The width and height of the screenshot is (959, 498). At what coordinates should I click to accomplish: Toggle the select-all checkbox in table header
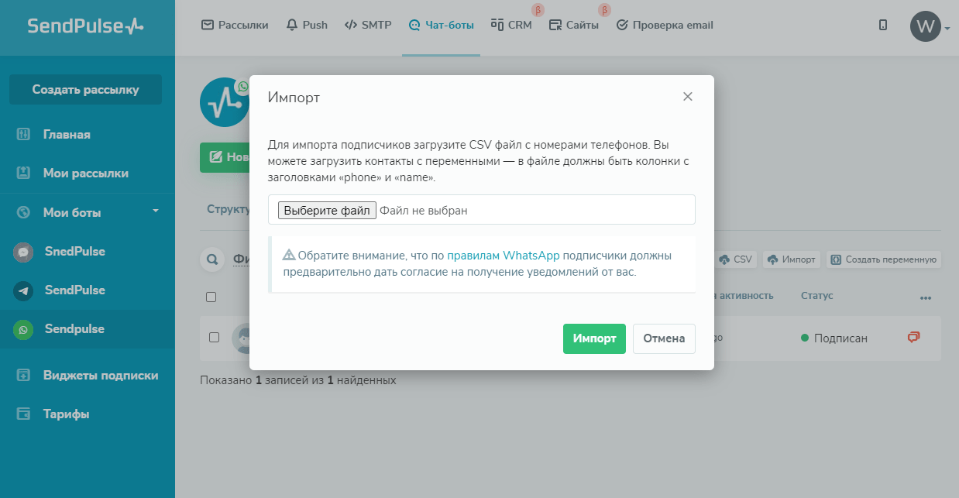tap(211, 297)
